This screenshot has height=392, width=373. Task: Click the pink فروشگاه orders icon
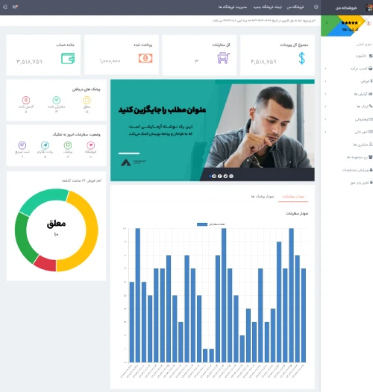90,145
